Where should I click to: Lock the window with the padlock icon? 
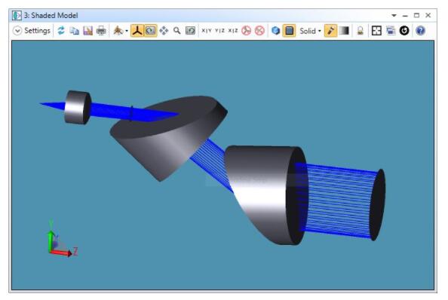pos(361,31)
